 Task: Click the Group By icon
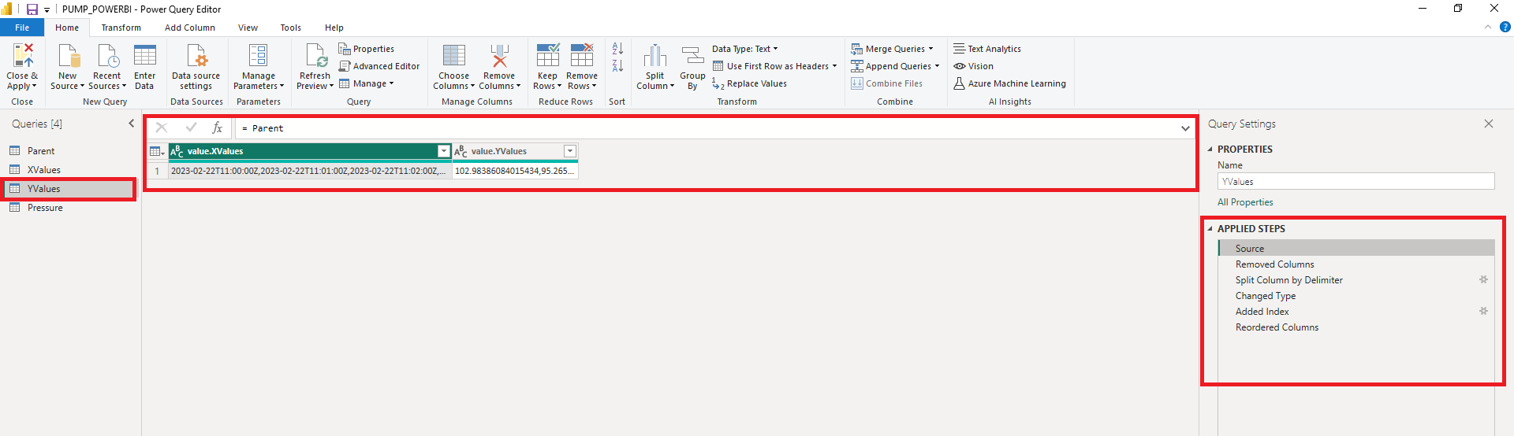[692, 56]
